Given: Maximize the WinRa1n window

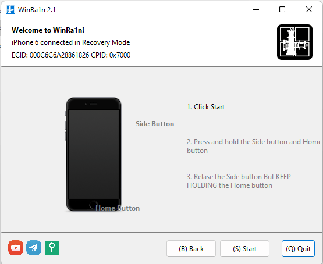Looking at the screenshot, I should 282,9.
